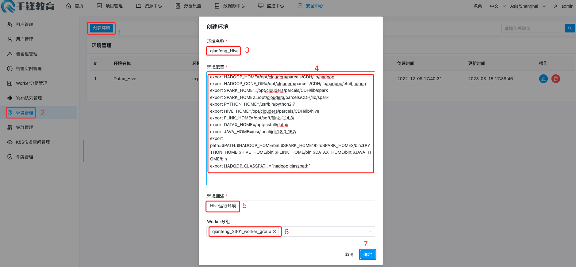Click the 令牌管理 shield check icon

pyautogui.click(x=10, y=157)
